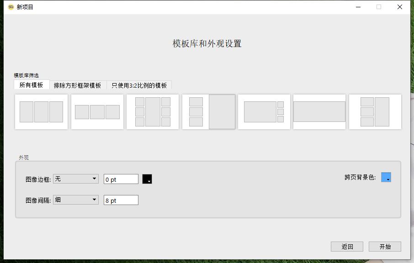Open the 排除方形框架模板 tab
This screenshot has height=263, width=414.
(x=78, y=85)
